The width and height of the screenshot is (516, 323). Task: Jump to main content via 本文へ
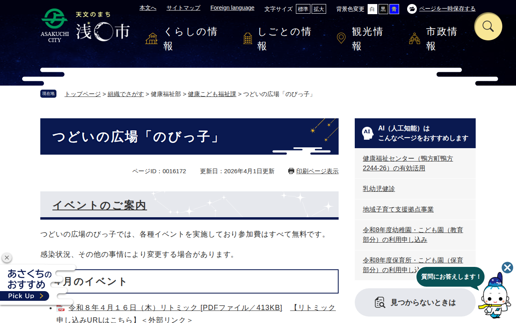[x=148, y=8]
